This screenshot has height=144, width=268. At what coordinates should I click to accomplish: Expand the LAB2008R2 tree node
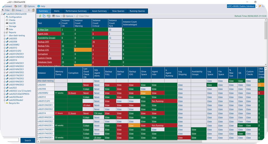pyautogui.click(x=4, y=45)
